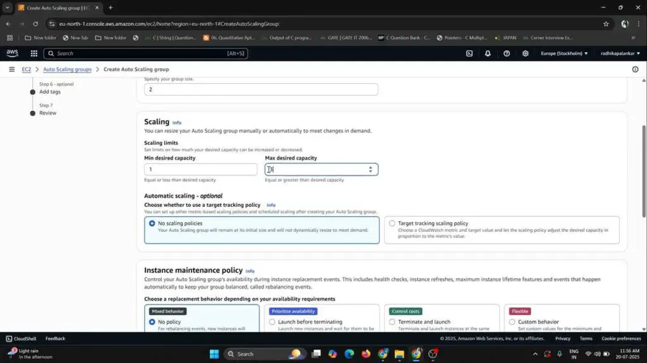Open File Explorer from the taskbar
Viewport: 647px width, 363px height.
[x=399, y=354]
